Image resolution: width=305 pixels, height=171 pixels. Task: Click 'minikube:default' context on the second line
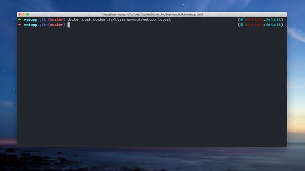pos(264,25)
